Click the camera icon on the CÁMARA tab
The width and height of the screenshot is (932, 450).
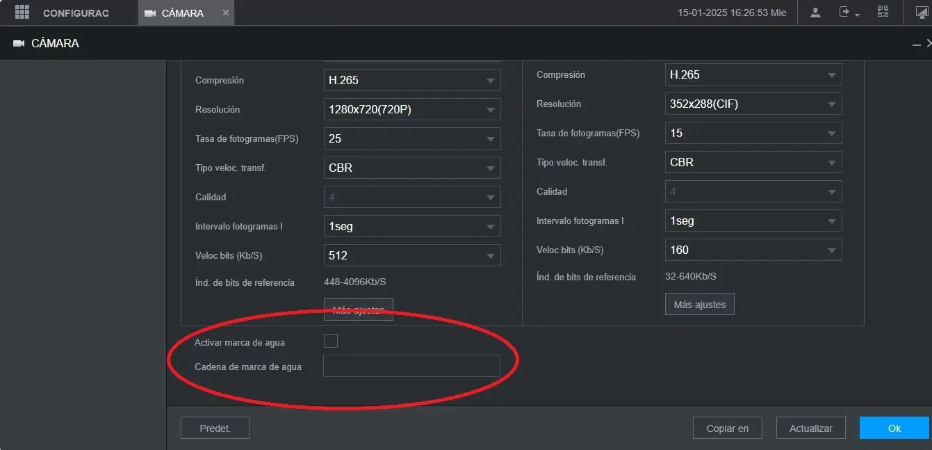click(x=150, y=13)
